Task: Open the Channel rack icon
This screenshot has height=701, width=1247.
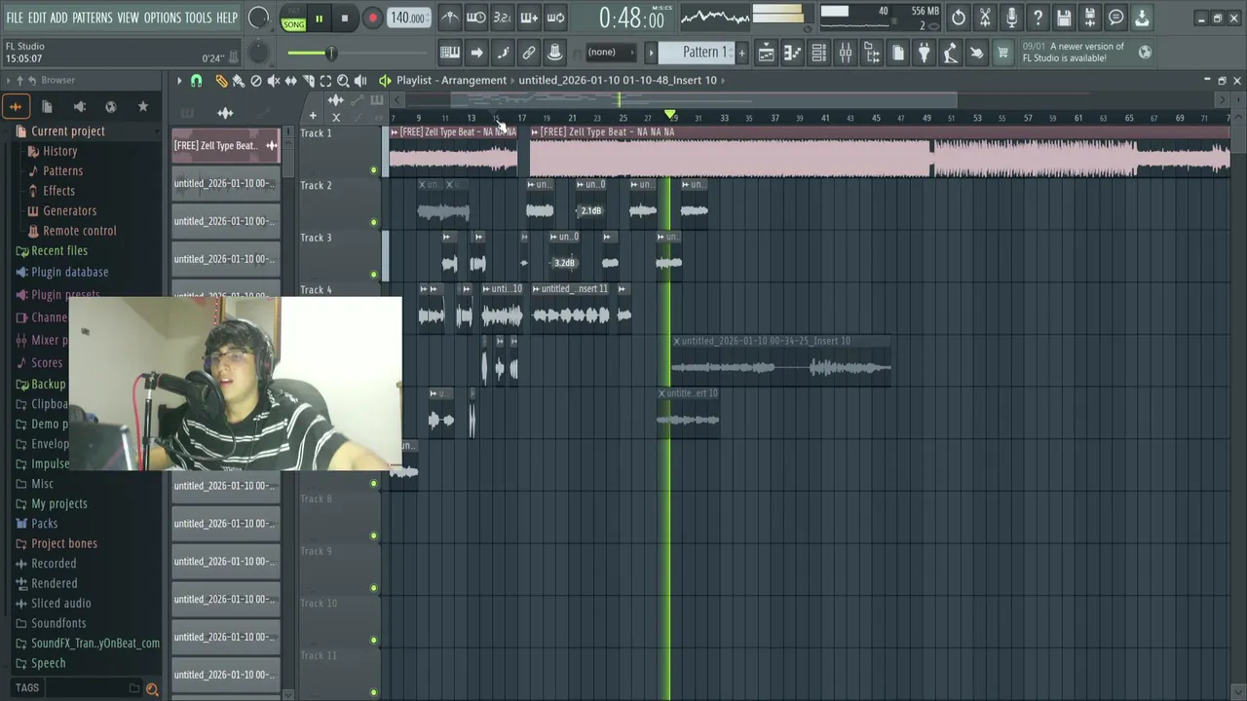Action: pyautogui.click(x=819, y=53)
